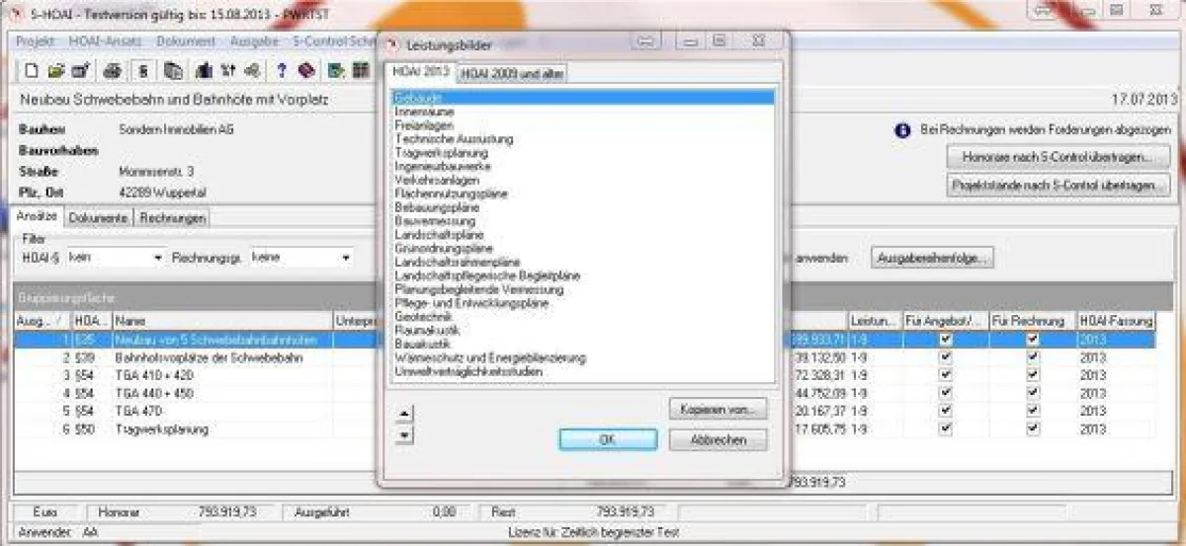This screenshot has width=1186, height=546.
Task: Toggle 'Für Rechnung' checkbox for Bahnhofsvorplätze row
Action: click(x=1033, y=358)
